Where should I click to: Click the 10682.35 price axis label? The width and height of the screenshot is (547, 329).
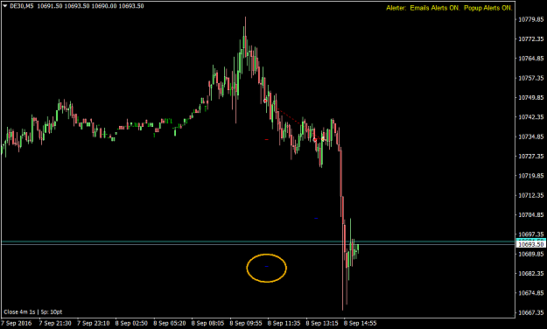point(531,273)
